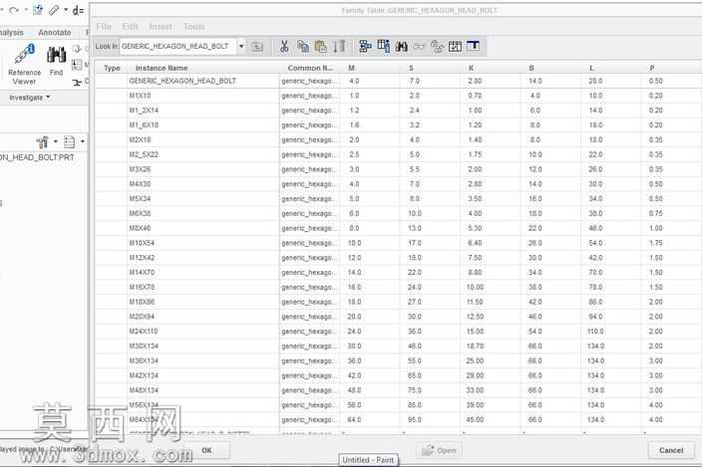Select the M42X134 instance name

click(x=144, y=375)
